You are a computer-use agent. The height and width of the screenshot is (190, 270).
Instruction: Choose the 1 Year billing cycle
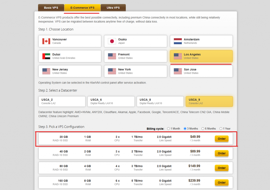[x=221, y=129]
